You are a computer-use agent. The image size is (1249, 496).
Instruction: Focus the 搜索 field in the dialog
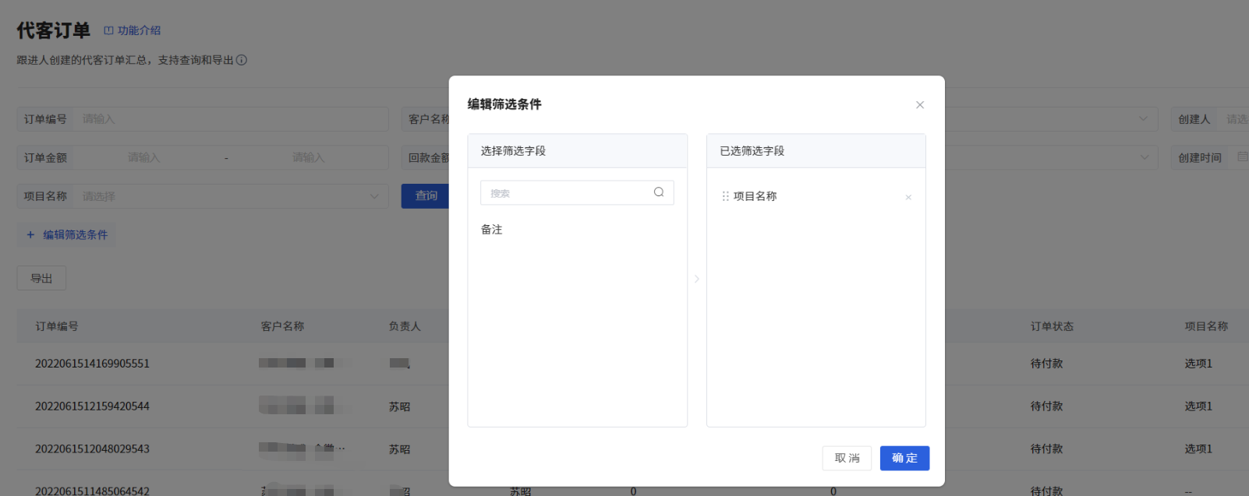coord(577,193)
